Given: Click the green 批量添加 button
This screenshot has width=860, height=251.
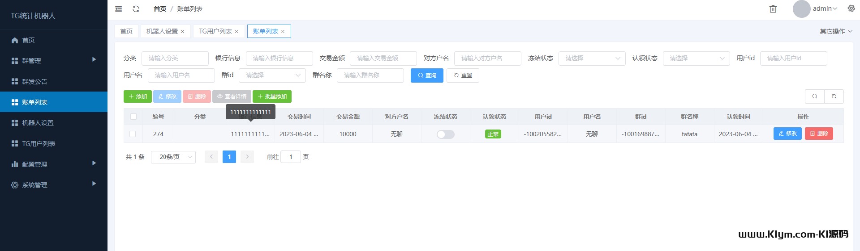Looking at the screenshot, I should (272, 96).
